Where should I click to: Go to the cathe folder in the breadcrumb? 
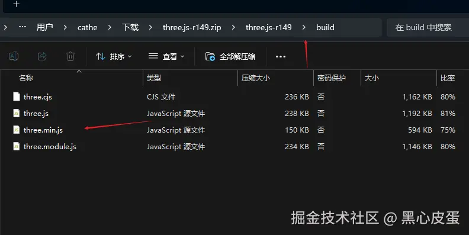click(x=87, y=27)
